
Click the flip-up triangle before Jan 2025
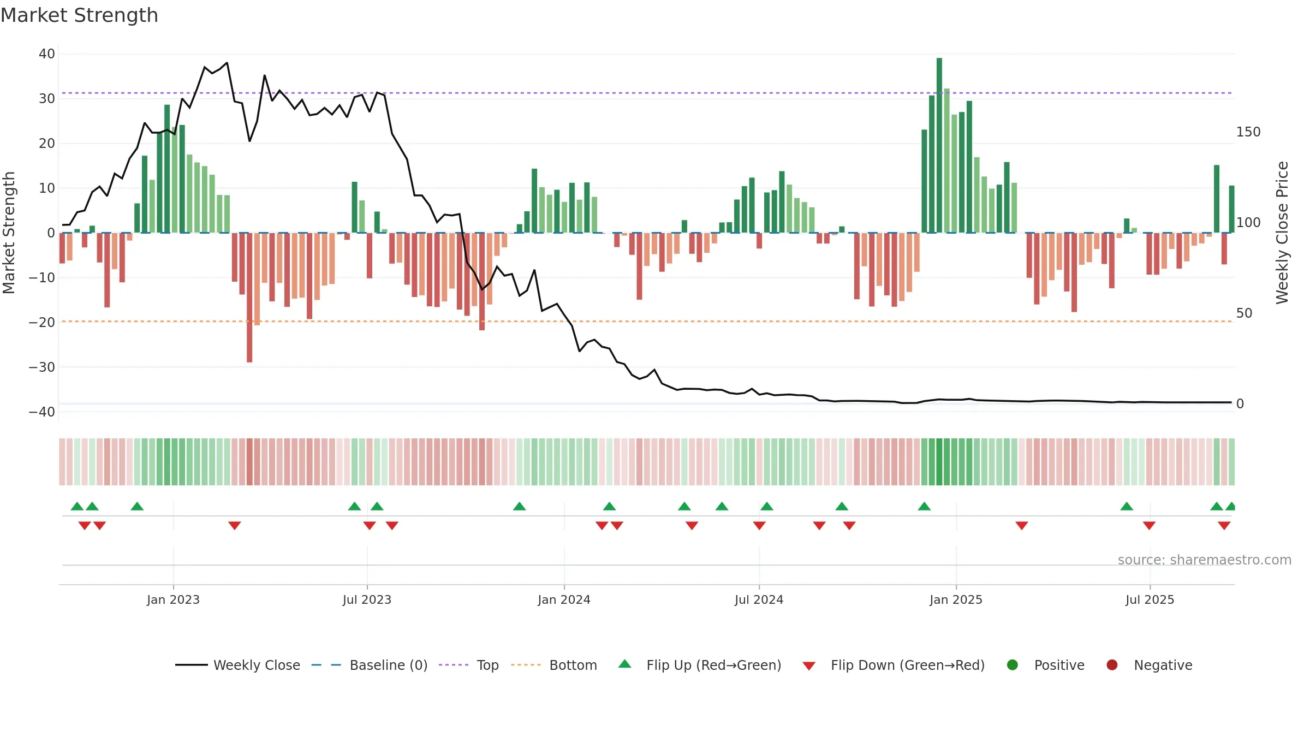point(924,506)
